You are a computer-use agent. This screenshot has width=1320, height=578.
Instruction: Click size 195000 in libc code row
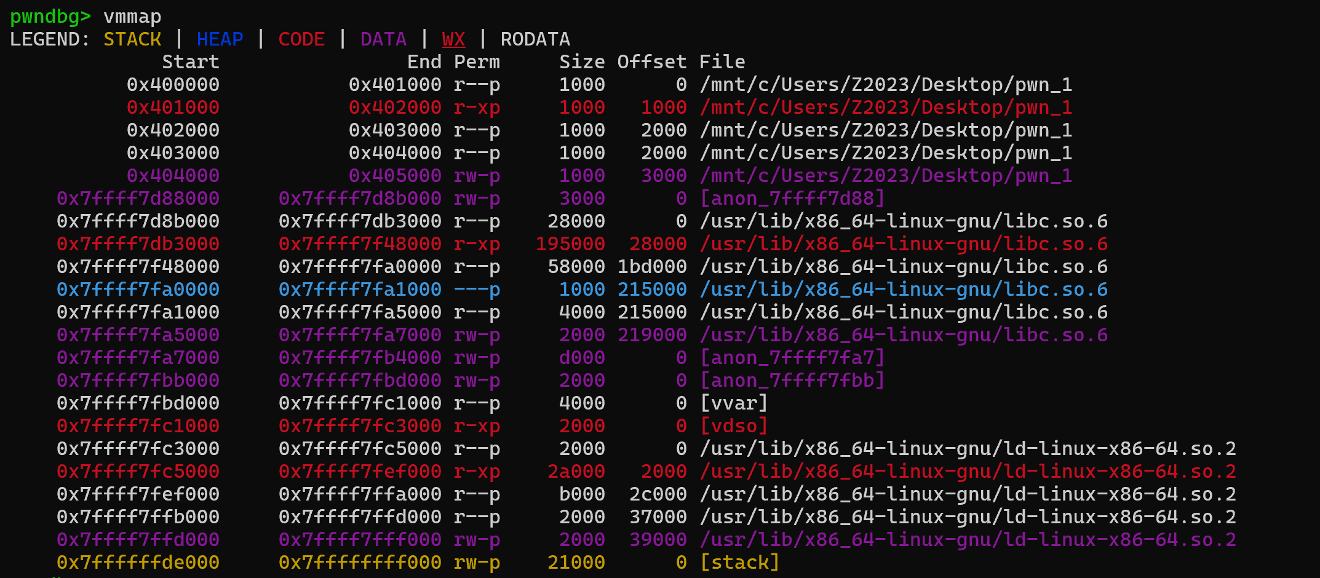(x=570, y=244)
